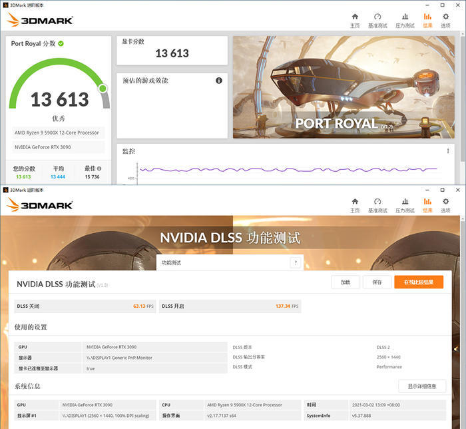Screen dimensions: 466x429
Task: Click DLSS on 137.34 FPS result
Action: 230,306
